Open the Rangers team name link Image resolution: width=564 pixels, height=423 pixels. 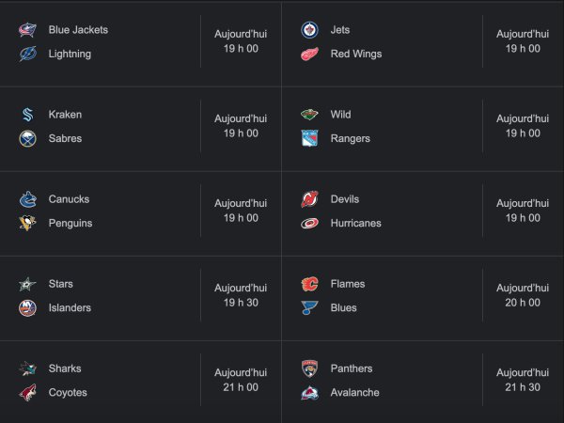click(350, 139)
